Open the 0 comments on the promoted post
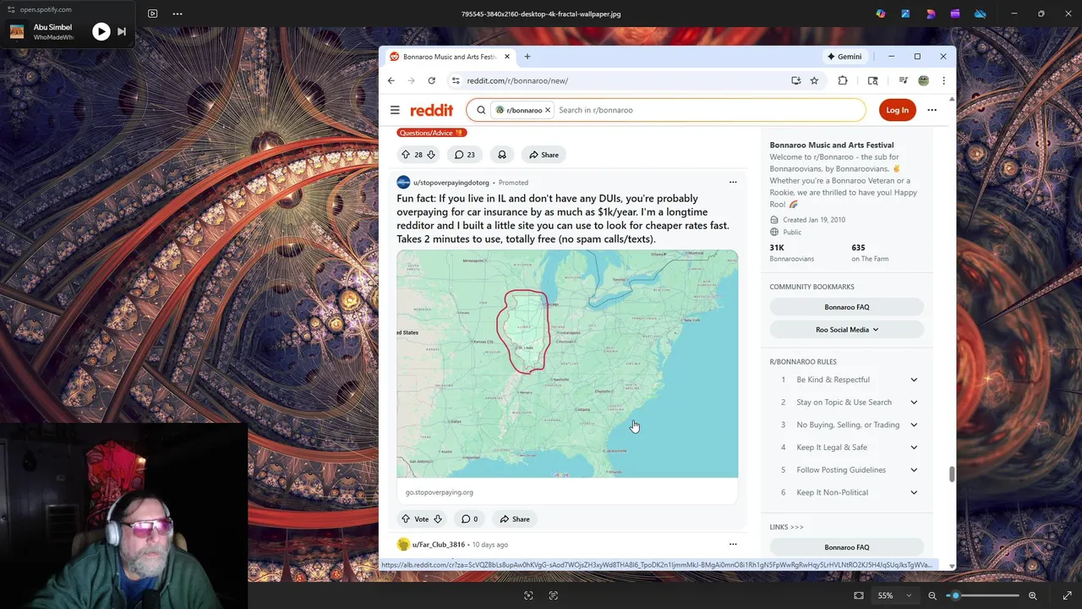This screenshot has width=1082, height=609. pos(469,519)
